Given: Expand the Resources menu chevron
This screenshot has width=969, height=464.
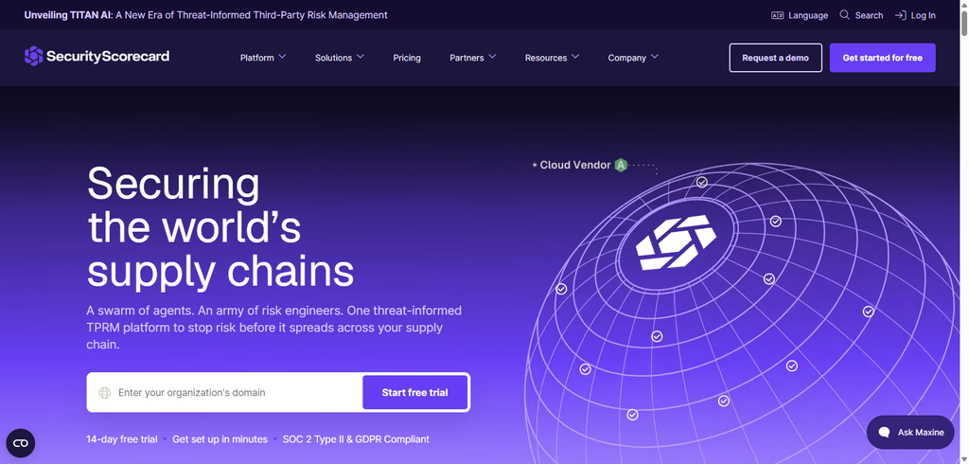Looking at the screenshot, I should click(x=575, y=56).
